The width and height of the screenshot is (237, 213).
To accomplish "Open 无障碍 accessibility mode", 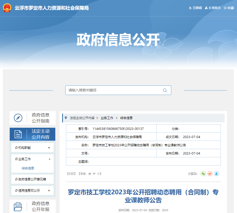I will pos(196,8).
